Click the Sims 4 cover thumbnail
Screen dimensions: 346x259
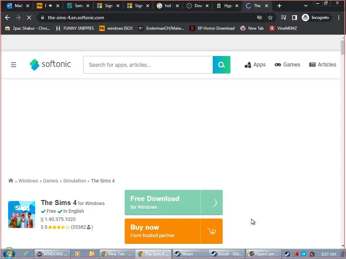click(22, 214)
